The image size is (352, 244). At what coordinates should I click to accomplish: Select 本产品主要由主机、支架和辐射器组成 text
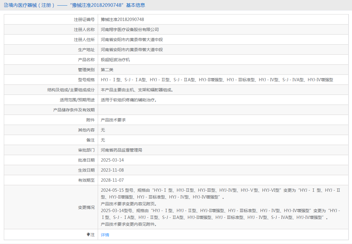point(137,90)
